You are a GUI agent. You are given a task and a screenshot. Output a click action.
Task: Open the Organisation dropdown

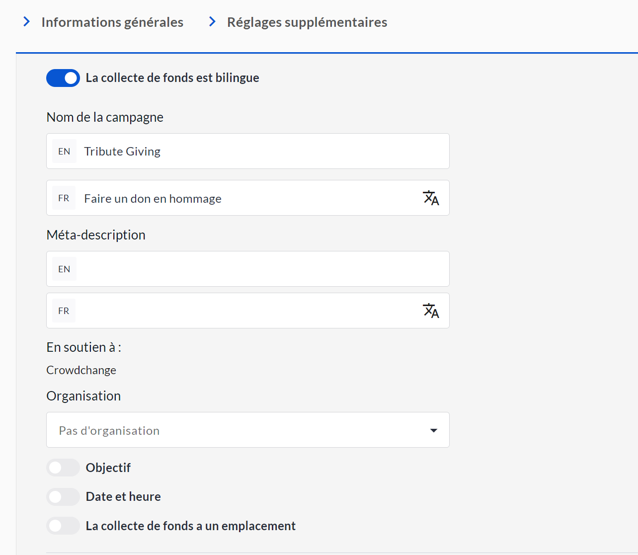pyautogui.click(x=247, y=430)
